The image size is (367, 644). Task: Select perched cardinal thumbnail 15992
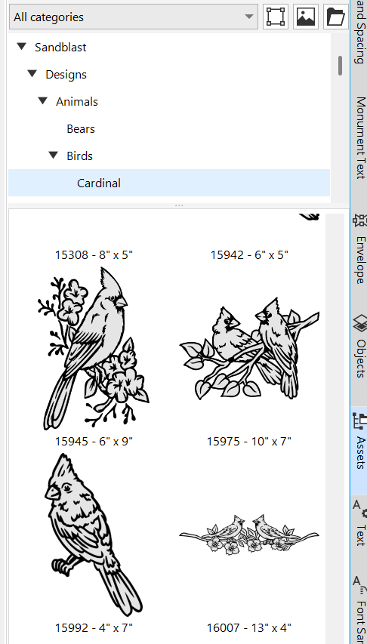tap(94, 535)
